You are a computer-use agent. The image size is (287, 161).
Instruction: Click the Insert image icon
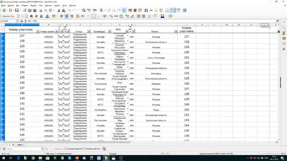pos(130,10)
